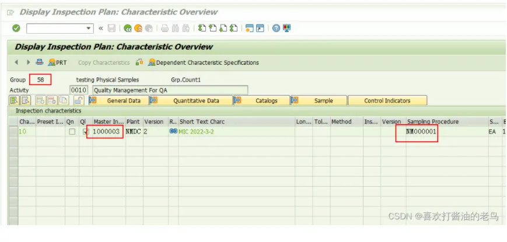Go to previous operation with left arrow
Screen dimensions: 507x242
coord(16,62)
